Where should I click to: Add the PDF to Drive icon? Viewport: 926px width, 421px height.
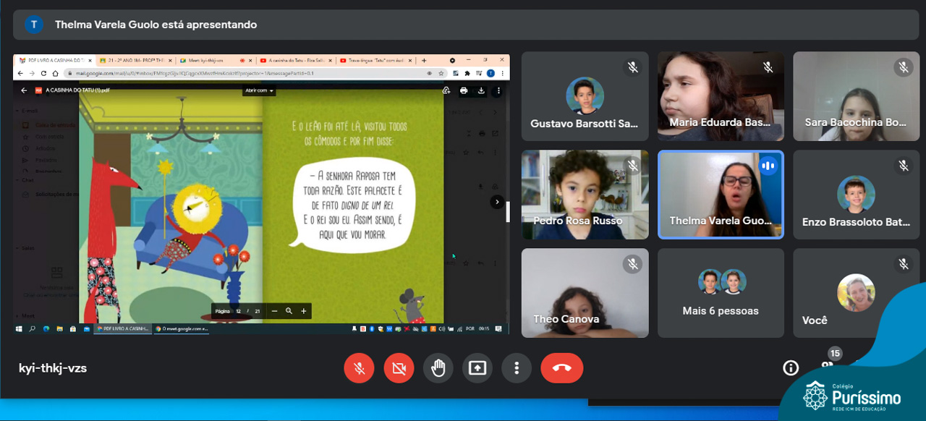[446, 90]
